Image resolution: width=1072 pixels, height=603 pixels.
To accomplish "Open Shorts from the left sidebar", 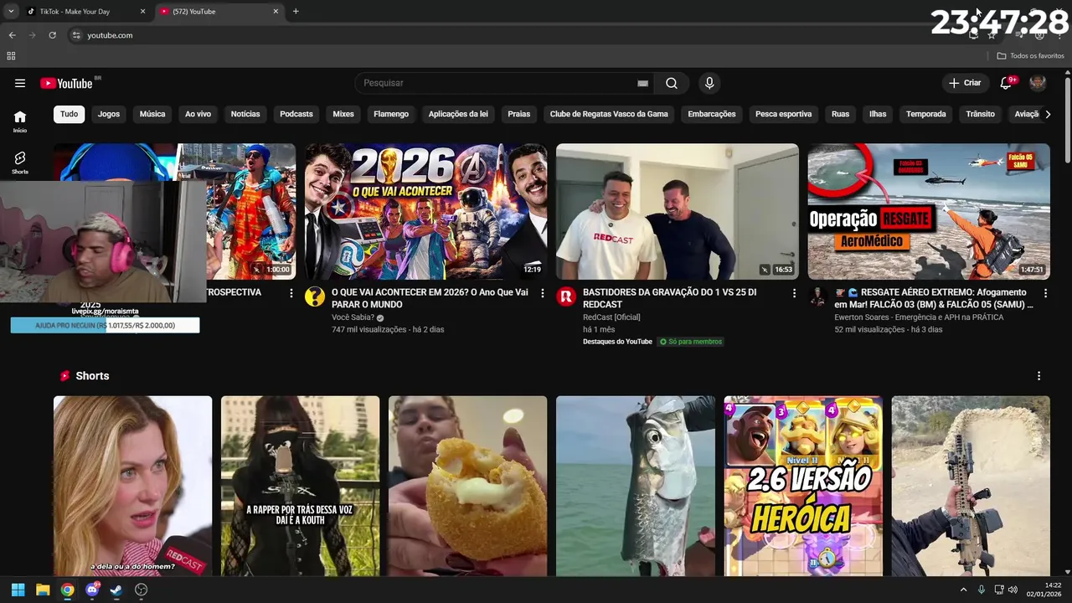I will coord(20,162).
